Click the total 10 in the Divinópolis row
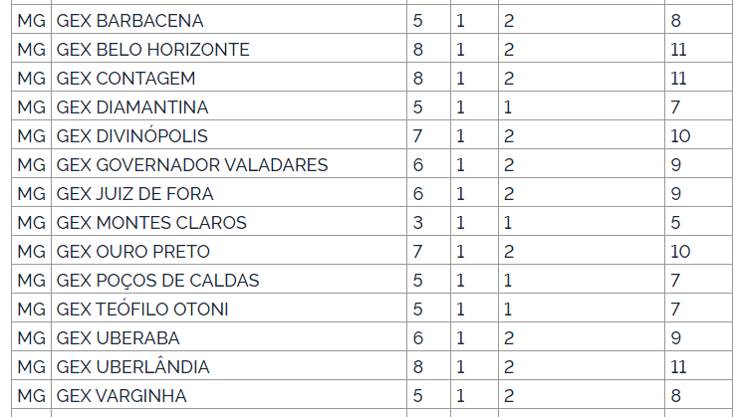Viewport: 739px width, 417px height. 680,135
